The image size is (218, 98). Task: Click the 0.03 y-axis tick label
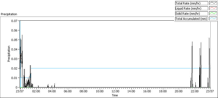coord(14,59)
